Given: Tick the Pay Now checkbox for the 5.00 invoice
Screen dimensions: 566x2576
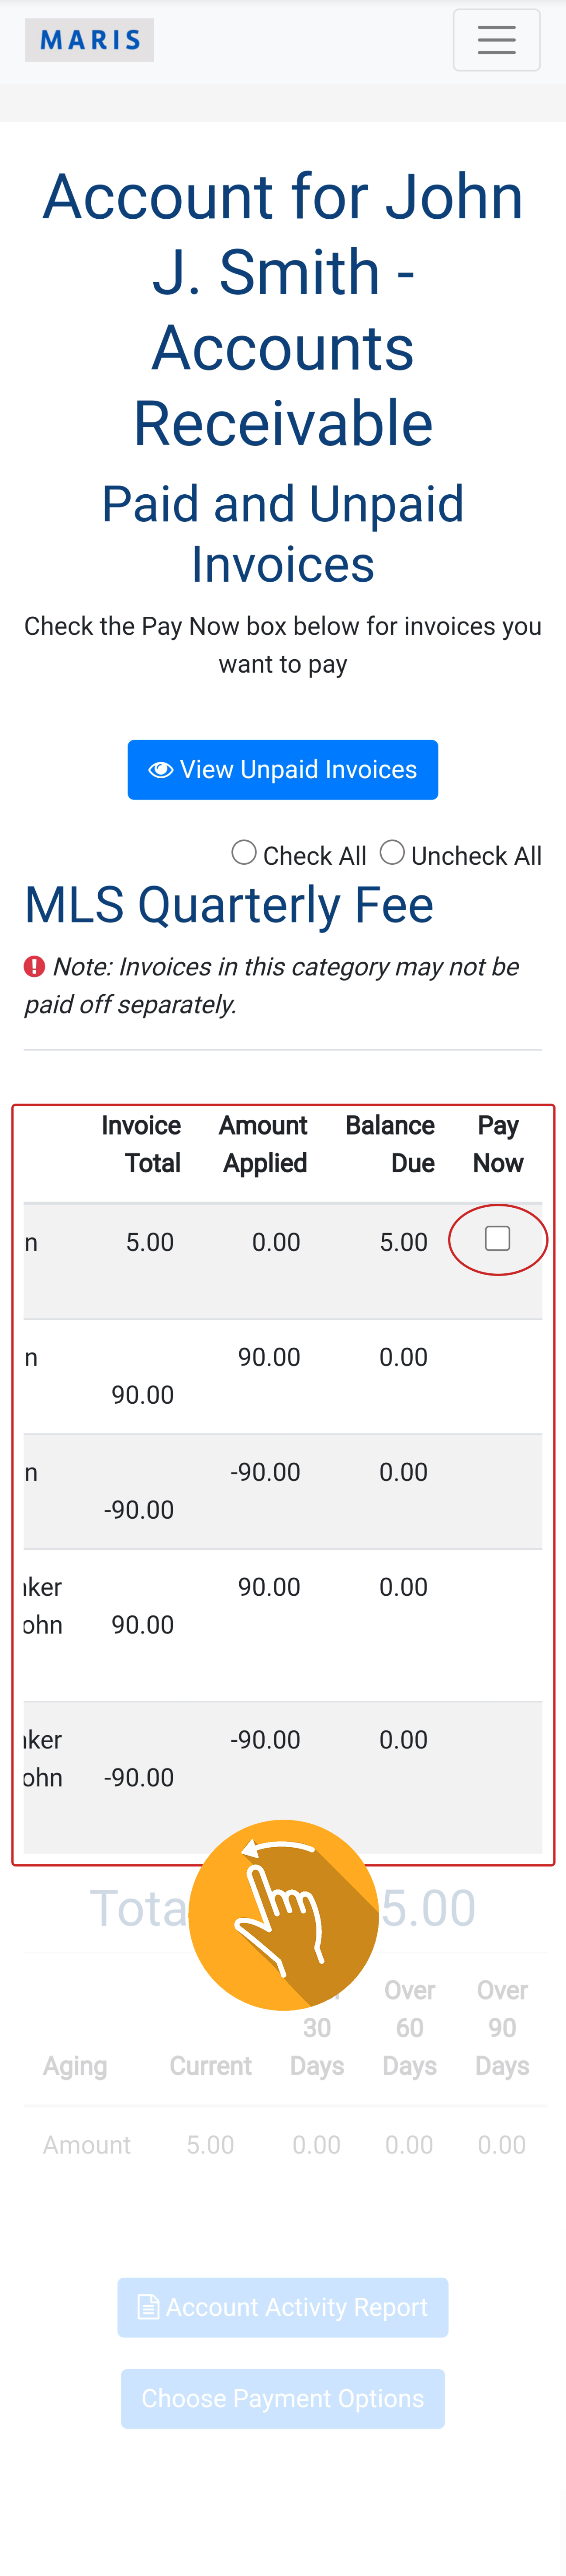Looking at the screenshot, I should [497, 1238].
